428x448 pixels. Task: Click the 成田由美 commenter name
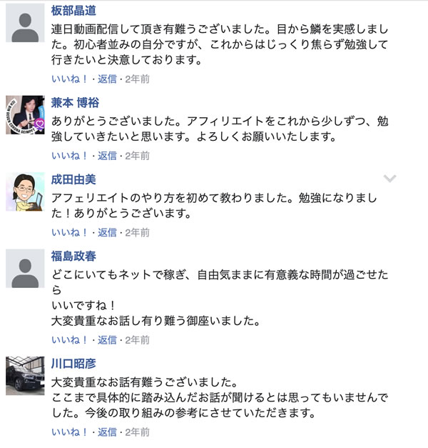(73, 179)
